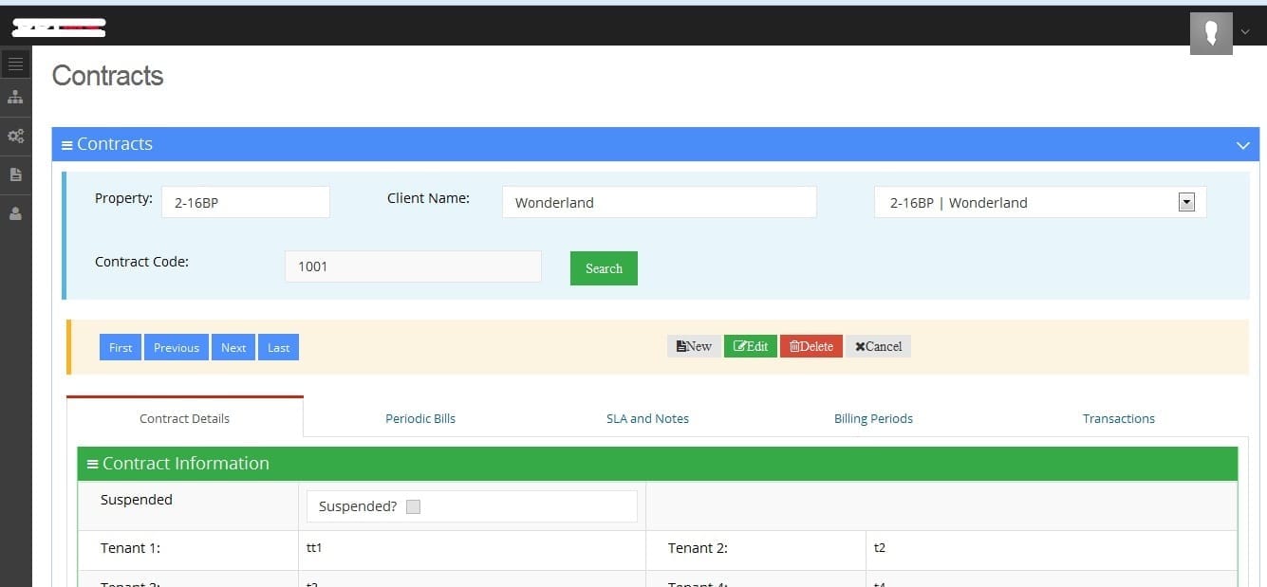Click the organization hierarchy sidebar icon

[15, 98]
